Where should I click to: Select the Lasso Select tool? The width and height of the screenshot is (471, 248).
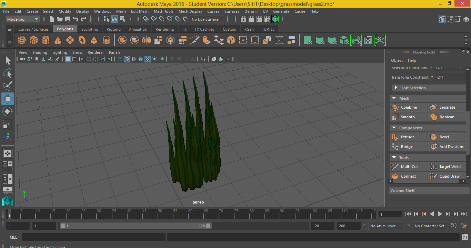pos(8,73)
